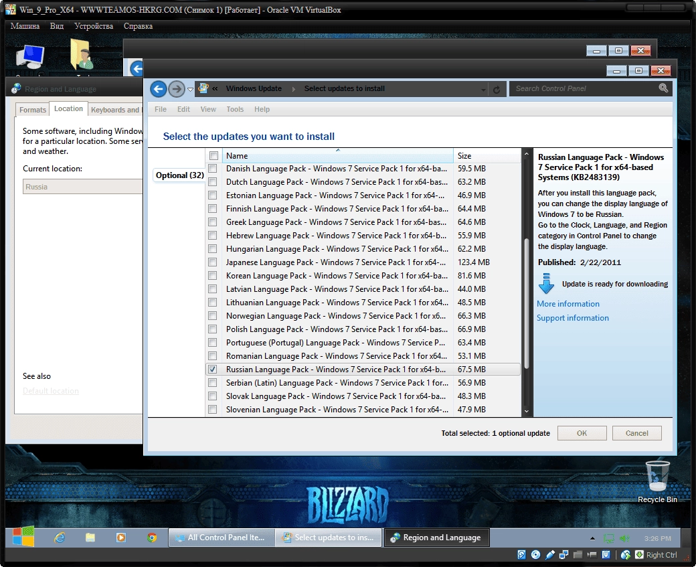
Task: Open recent pages dropdown beside forward arrow
Action: (x=191, y=89)
